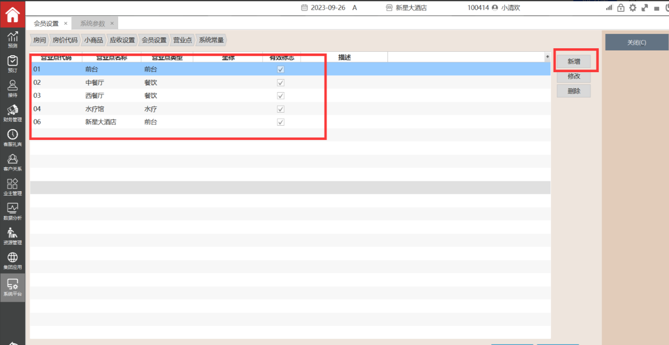The image size is (669, 345).
Task: Open 集团应用 globe icon in sidebar
Action: click(x=13, y=261)
